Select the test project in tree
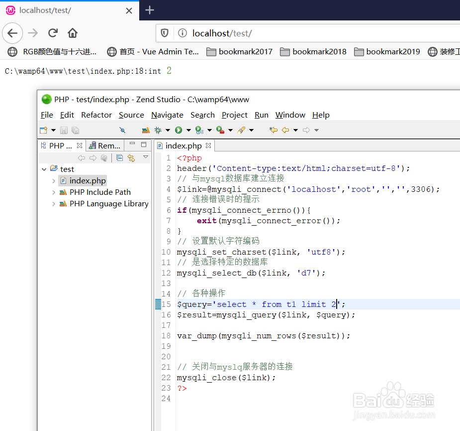This screenshot has width=460, height=431. pyautogui.click(x=63, y=169)
